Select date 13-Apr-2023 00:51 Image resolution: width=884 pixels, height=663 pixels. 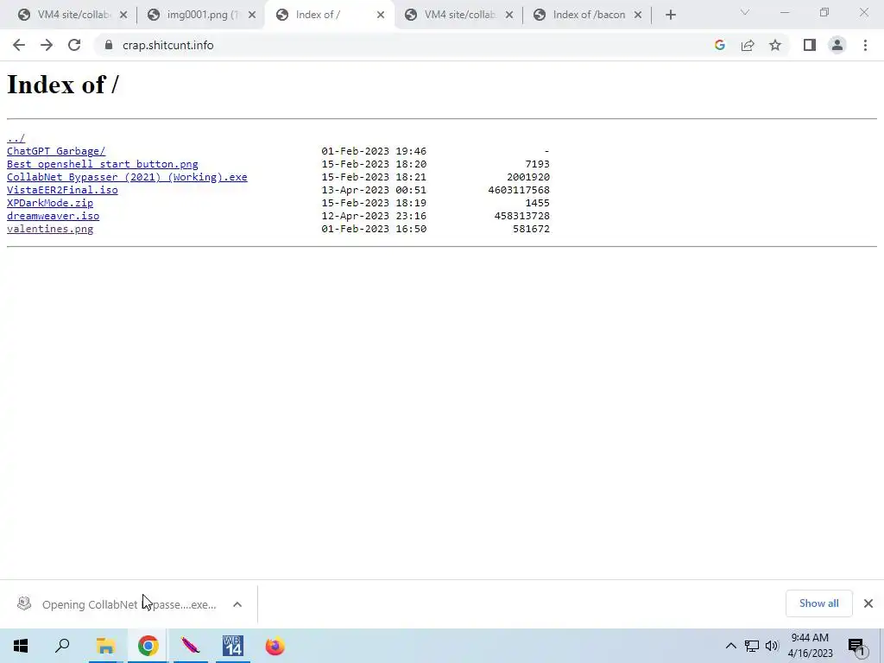pyautogui.click(x=374, y=190)
